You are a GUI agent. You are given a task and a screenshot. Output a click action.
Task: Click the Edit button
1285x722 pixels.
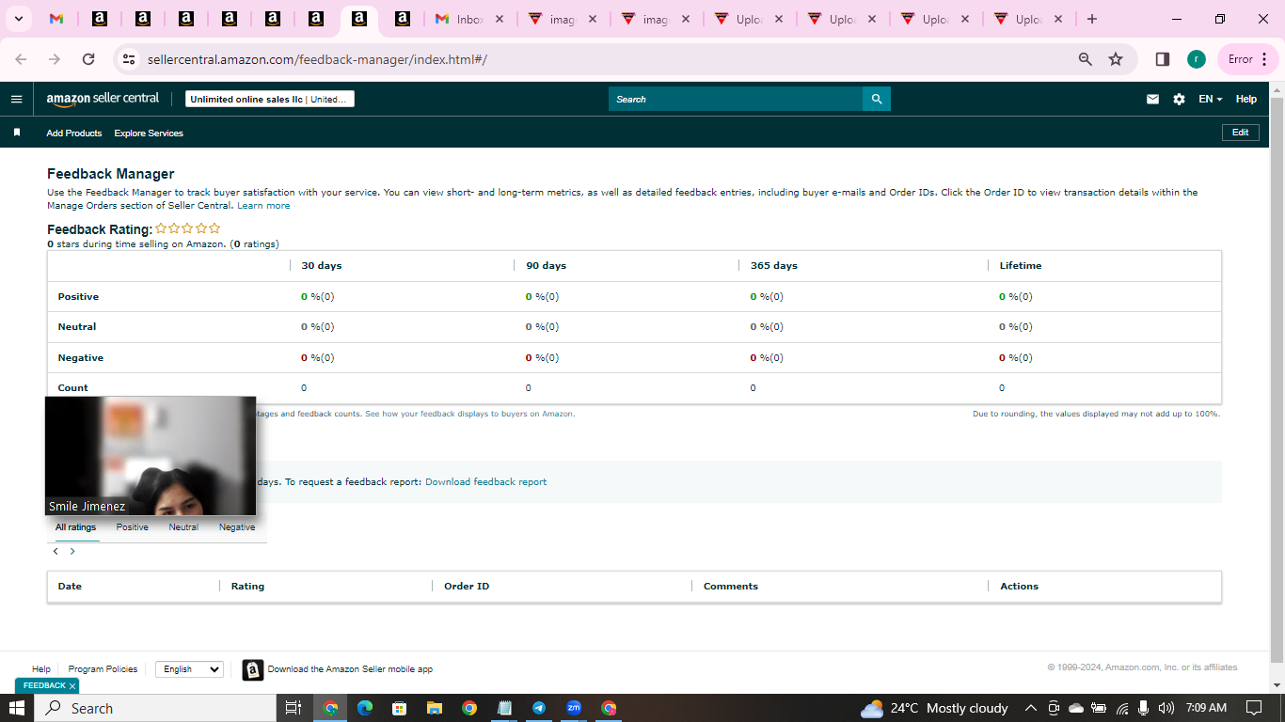pyautogui.click(x=1240, y=133)
